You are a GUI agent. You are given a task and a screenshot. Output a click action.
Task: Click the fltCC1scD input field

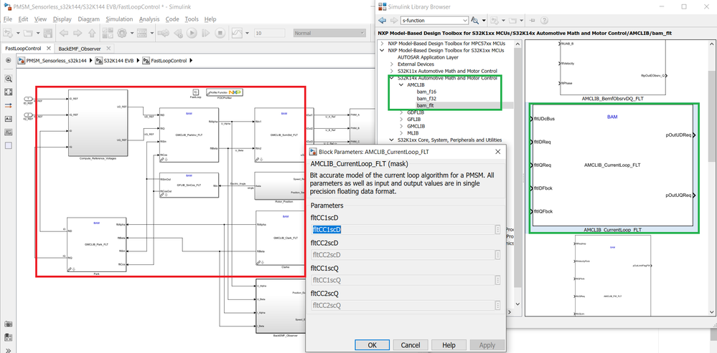click(403, 229)
